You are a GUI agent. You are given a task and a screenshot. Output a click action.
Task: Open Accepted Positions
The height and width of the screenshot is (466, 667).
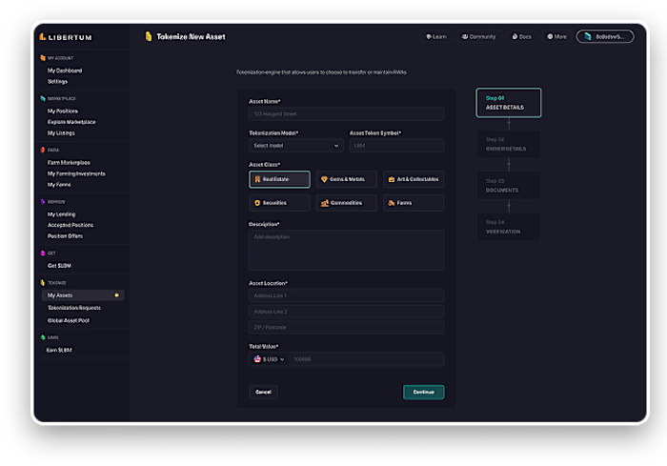(71, 225)
